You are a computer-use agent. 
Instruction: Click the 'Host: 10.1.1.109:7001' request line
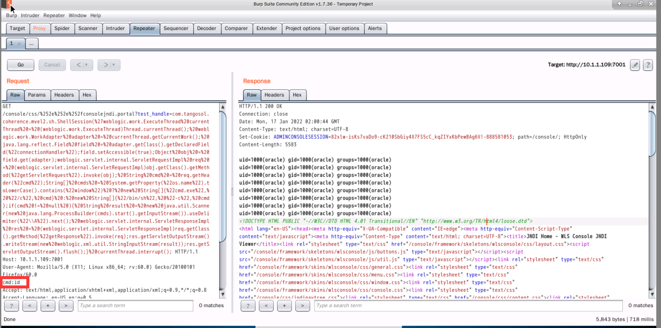click(33, 259)
